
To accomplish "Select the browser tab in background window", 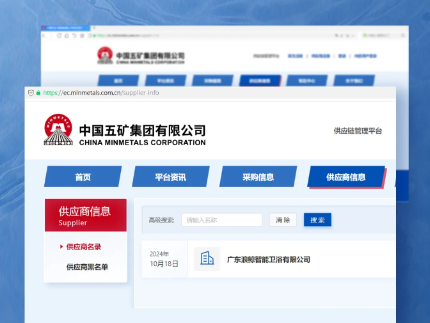I will tap(65, 28).
